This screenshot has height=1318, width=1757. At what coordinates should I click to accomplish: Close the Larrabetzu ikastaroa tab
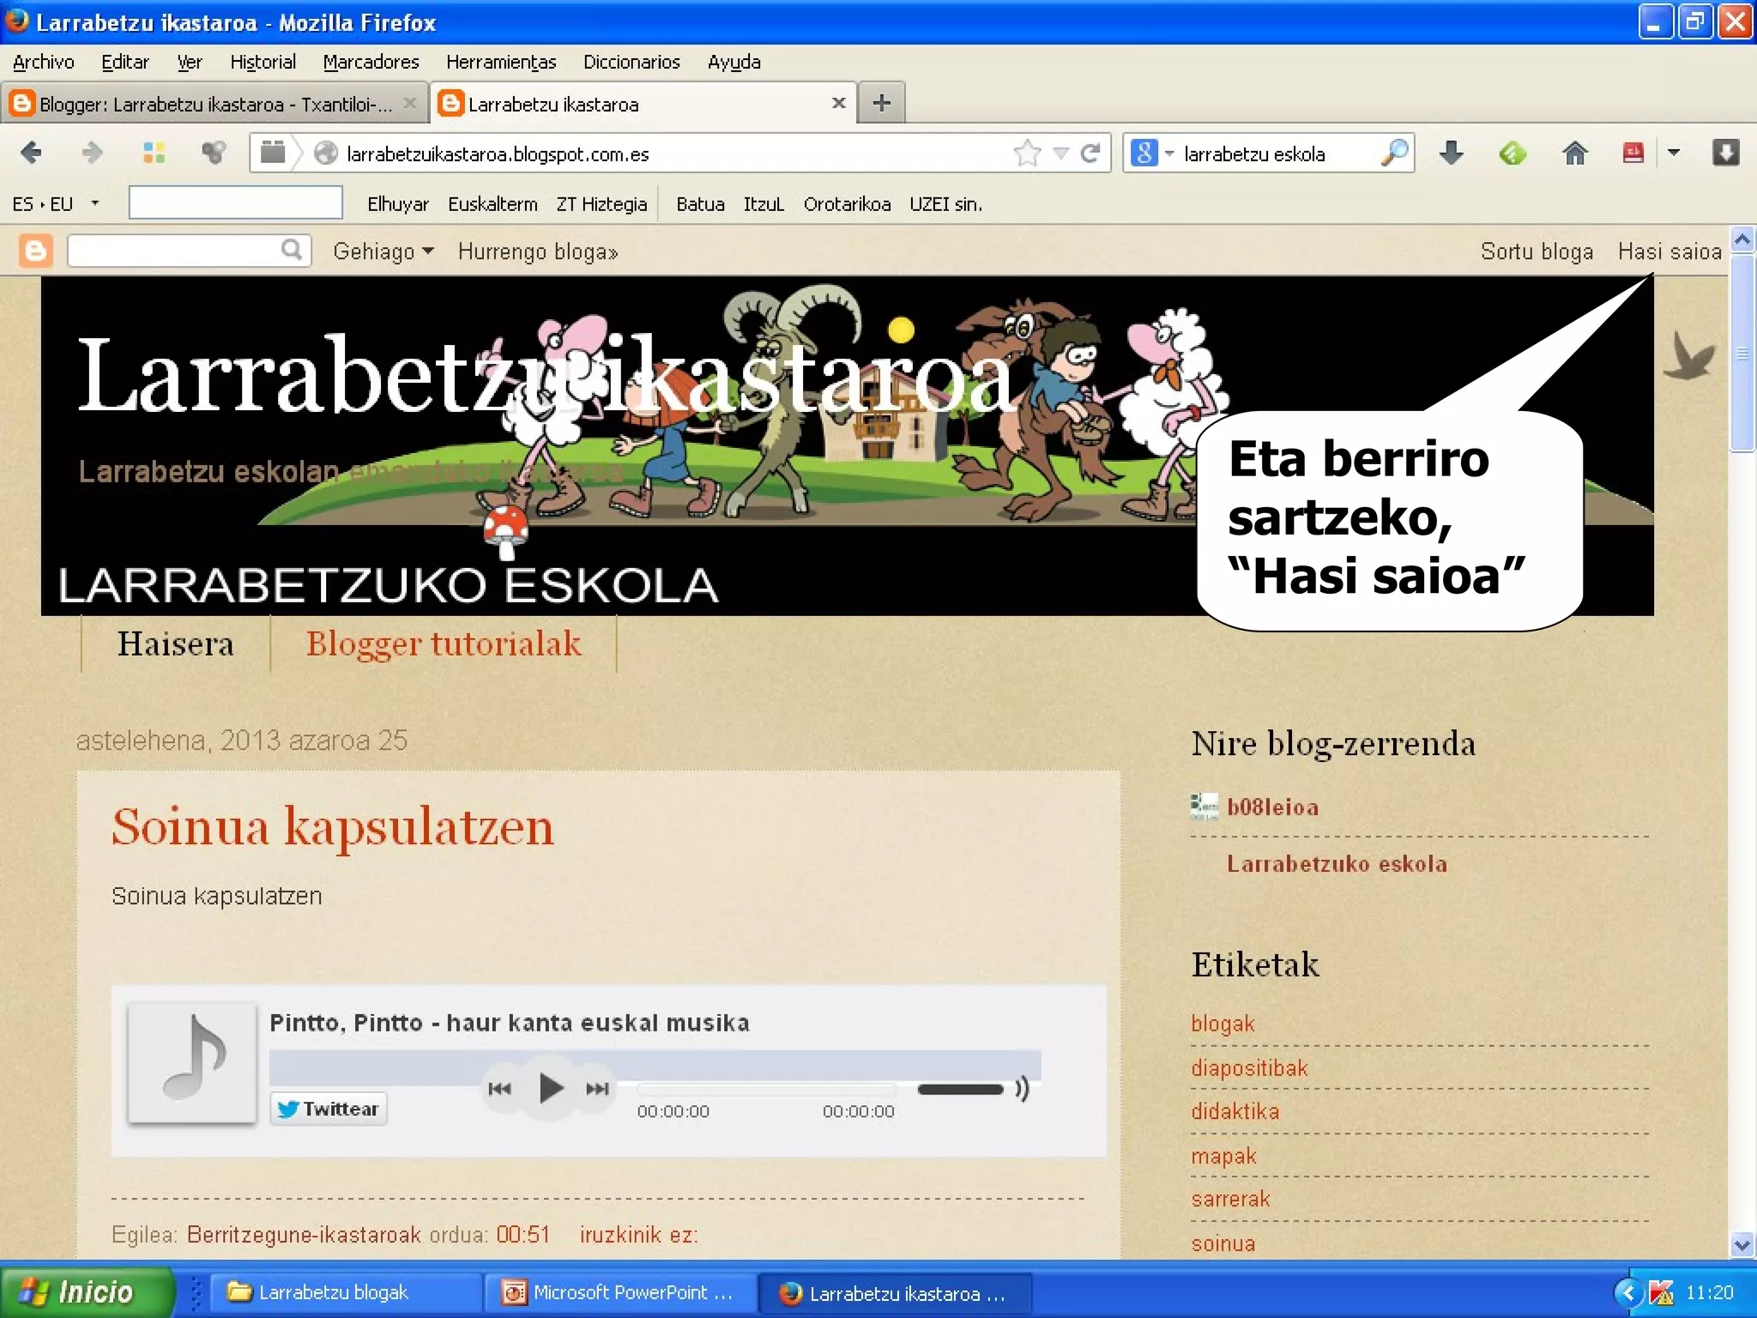(x=839, y=103)
